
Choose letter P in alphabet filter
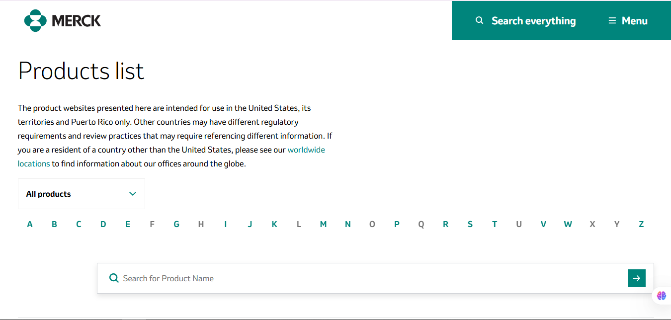tap(397, 224)
